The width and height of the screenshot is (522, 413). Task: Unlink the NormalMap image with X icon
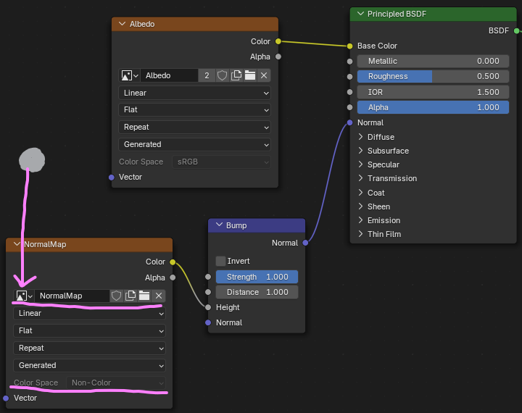[x=159, y=296]
